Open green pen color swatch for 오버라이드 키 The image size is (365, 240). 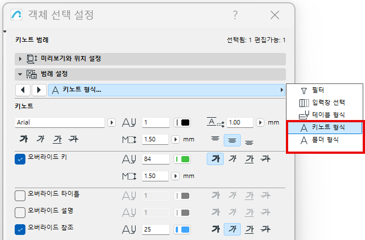(182, 159)
